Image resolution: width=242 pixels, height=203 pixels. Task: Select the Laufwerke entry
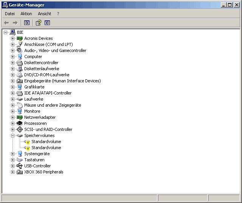(x=34, y=99)
